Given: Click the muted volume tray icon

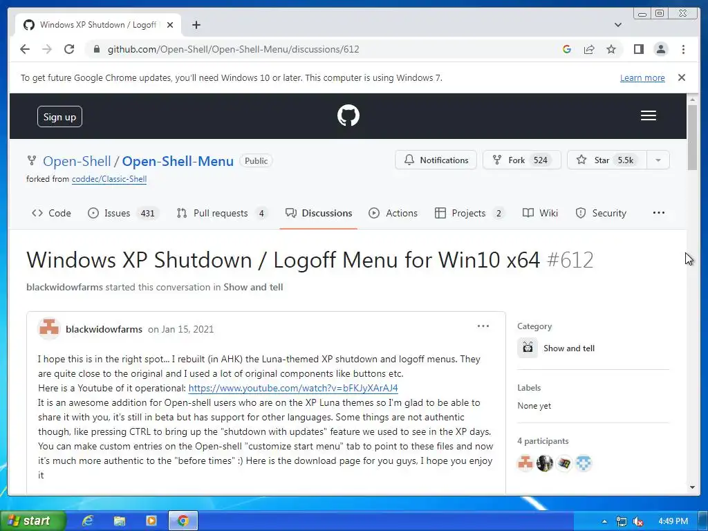Looking at the screenshot, I should pos(638,521).
